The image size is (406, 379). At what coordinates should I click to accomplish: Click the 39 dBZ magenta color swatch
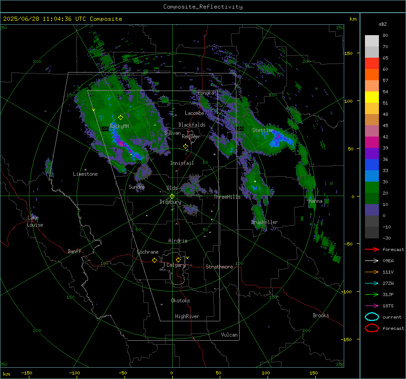[372, 142]
